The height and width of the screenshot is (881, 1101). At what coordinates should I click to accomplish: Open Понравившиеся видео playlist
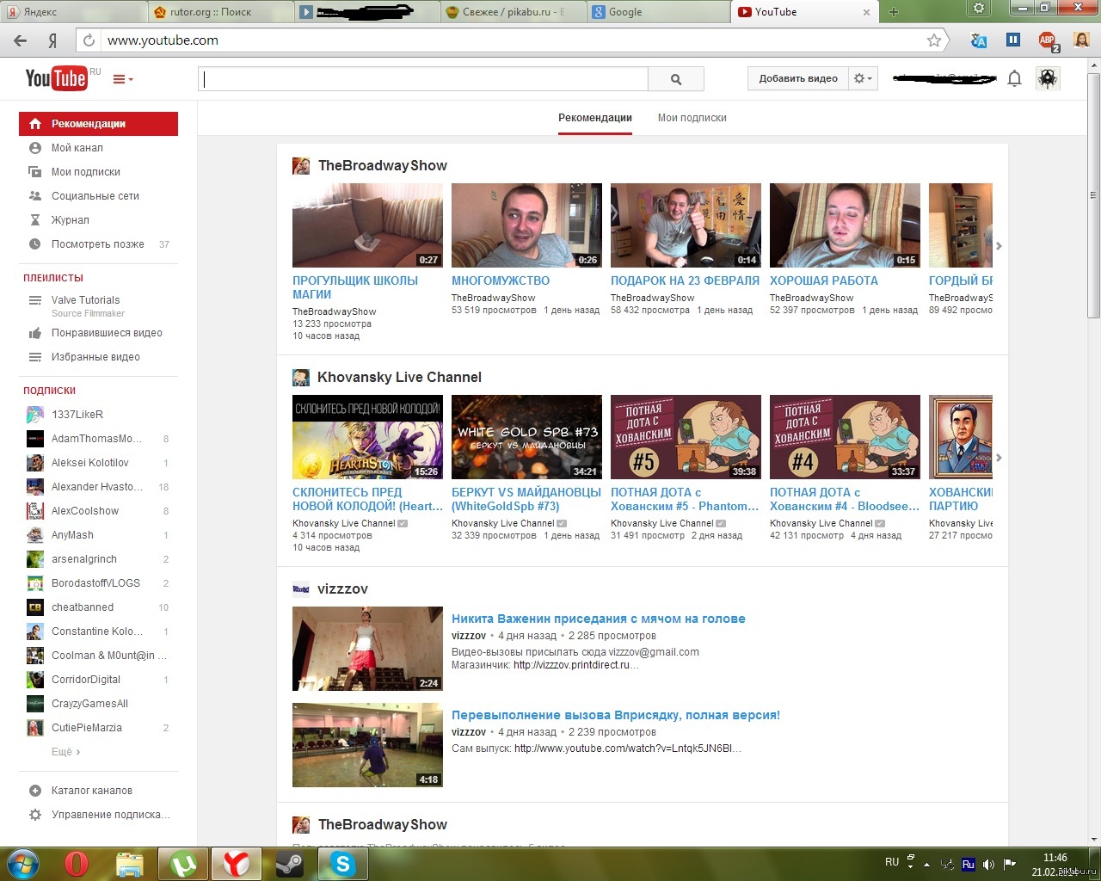[x=106, y=333]
